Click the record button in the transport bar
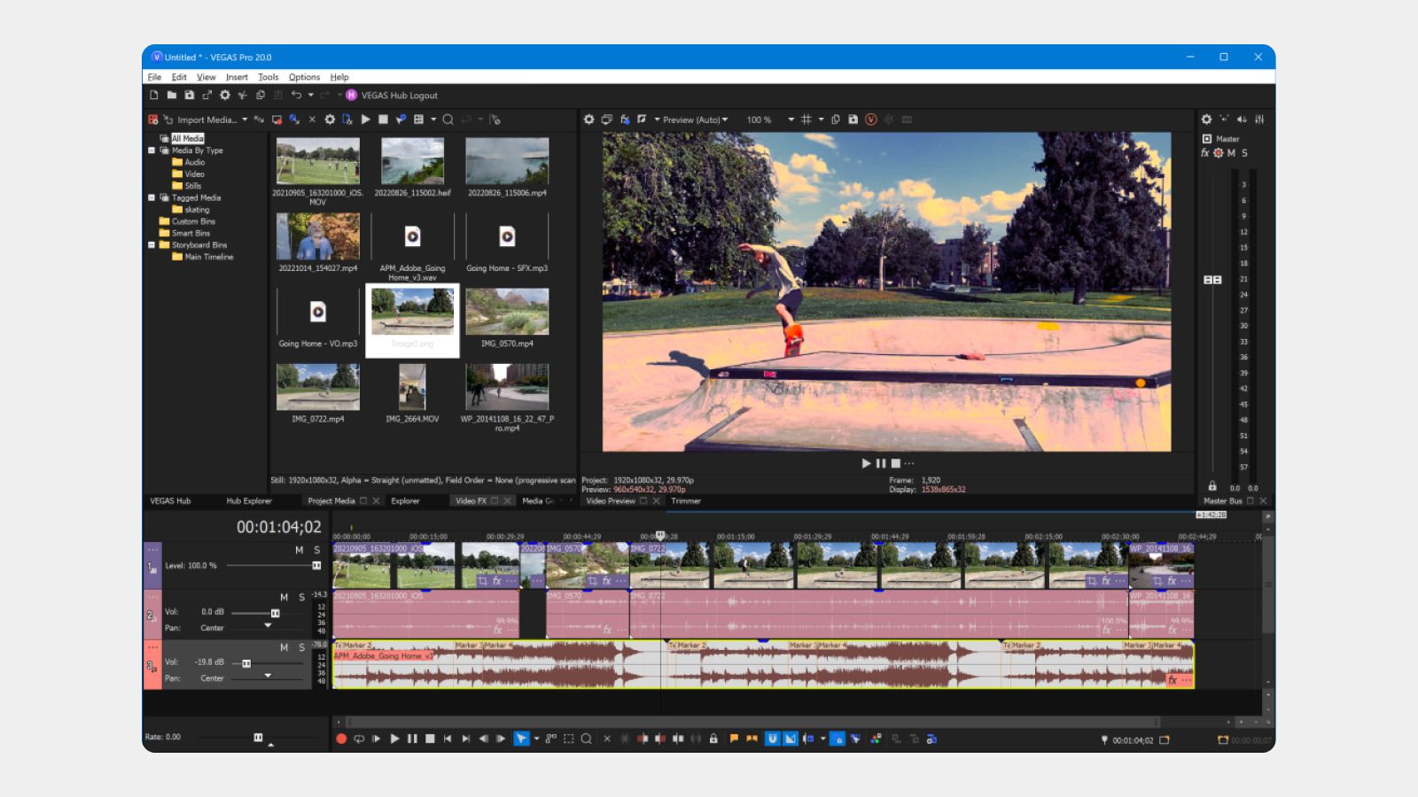Image resolution: width=1418 pixels, height=797 pixels. (341, 739)
